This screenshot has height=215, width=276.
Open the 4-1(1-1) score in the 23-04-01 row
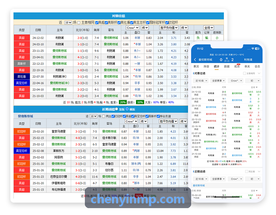83,57
